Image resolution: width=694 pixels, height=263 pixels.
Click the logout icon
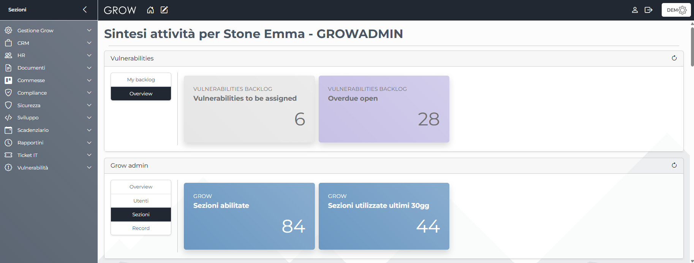pyautogui.click(x=648, y=10)
